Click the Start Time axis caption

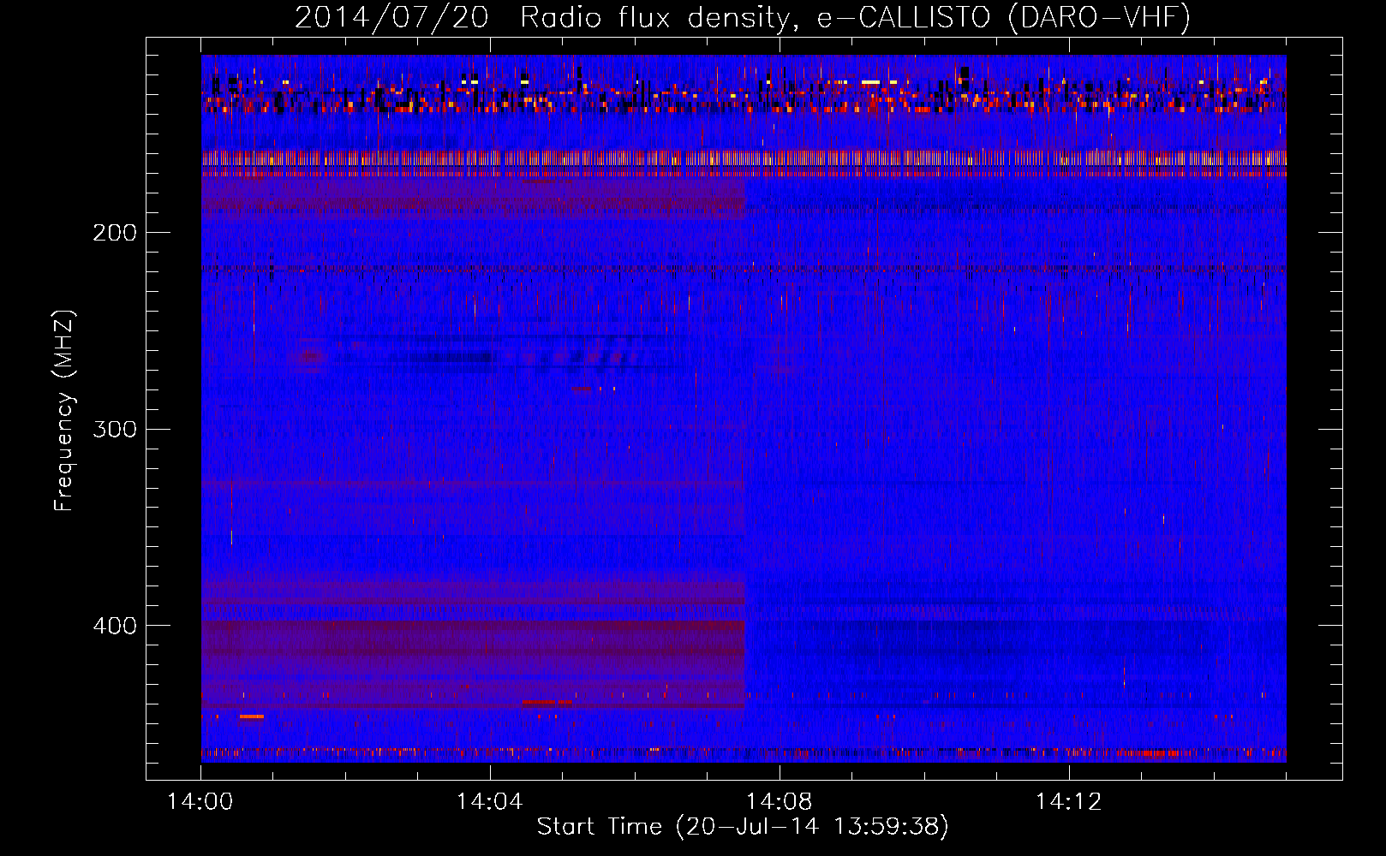(x=743, y=827)
